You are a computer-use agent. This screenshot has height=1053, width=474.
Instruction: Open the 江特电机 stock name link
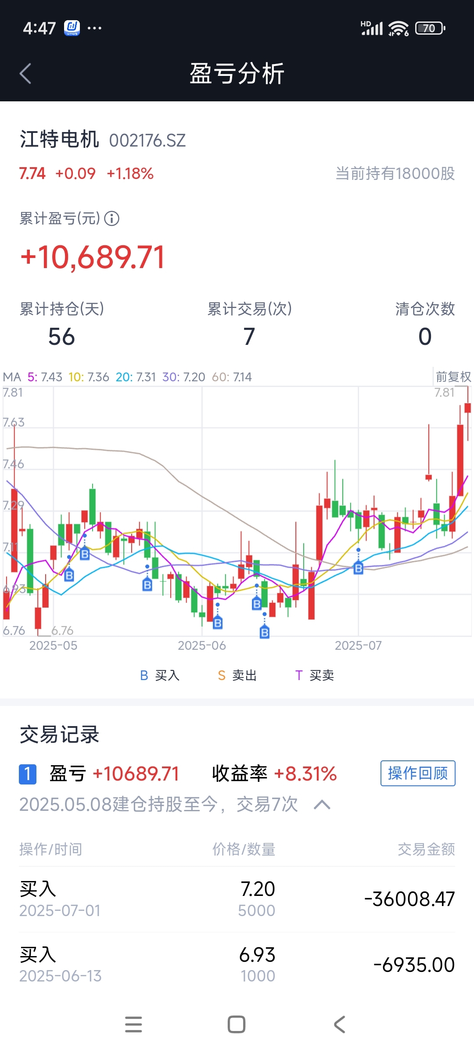pos(59,140)
